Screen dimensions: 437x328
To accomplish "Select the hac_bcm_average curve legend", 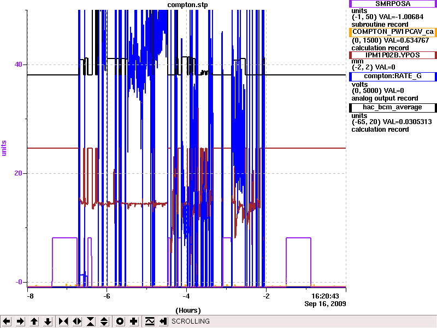I will tap(393, 107).
